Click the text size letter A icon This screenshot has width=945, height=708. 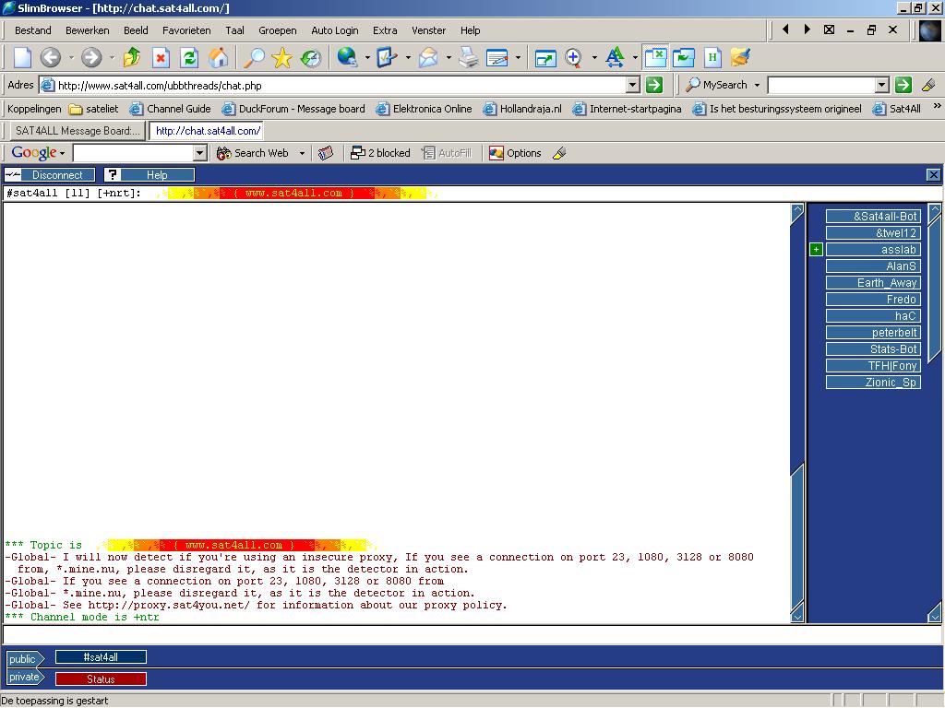point(615,58)
